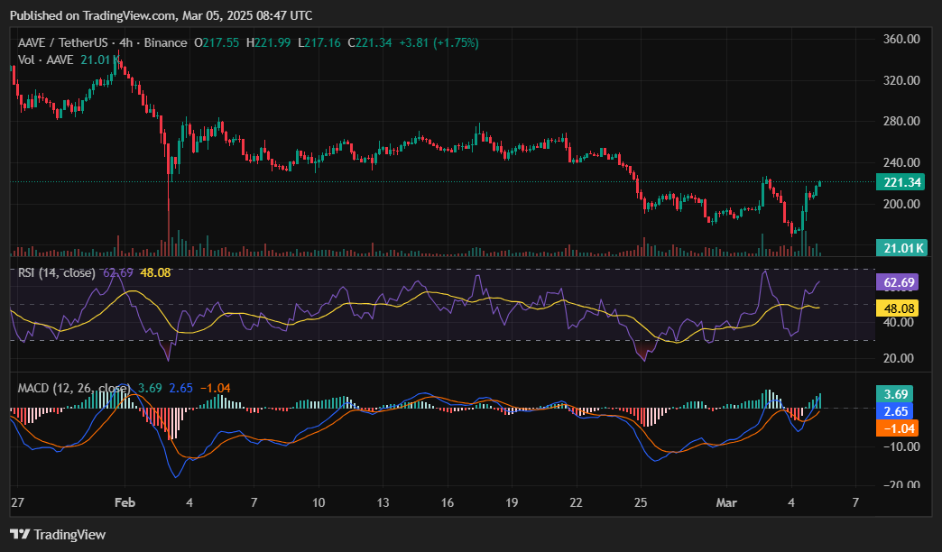Screen dimensions: 942x552
Task: Click Mar on the time axis
Action: 727,502
